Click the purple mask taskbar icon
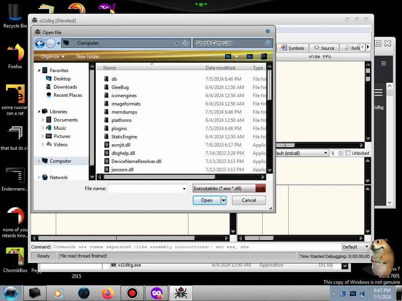 157,293
